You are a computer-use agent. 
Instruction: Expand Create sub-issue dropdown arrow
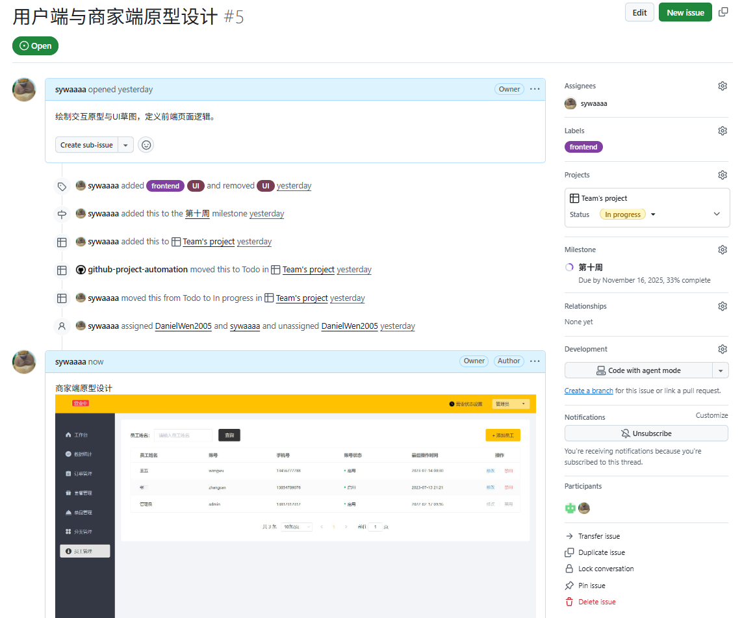tap(125, 146)
